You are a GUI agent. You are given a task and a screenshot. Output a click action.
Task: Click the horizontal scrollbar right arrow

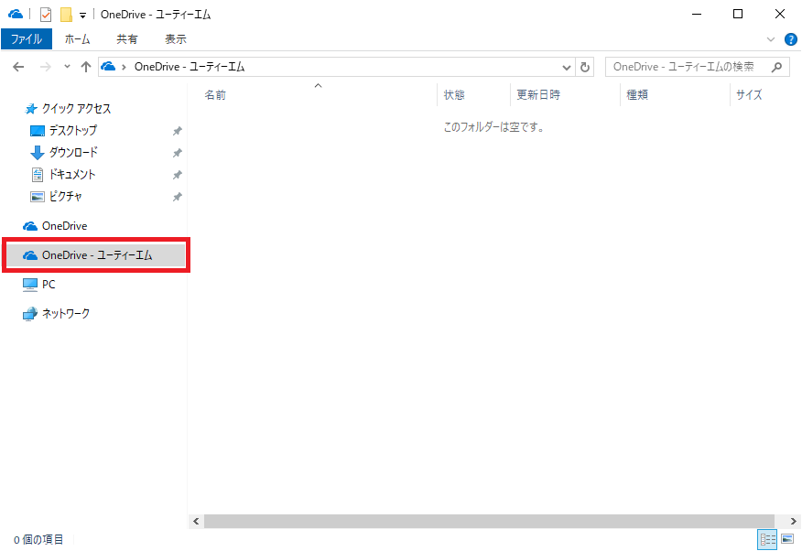point(794,522)
